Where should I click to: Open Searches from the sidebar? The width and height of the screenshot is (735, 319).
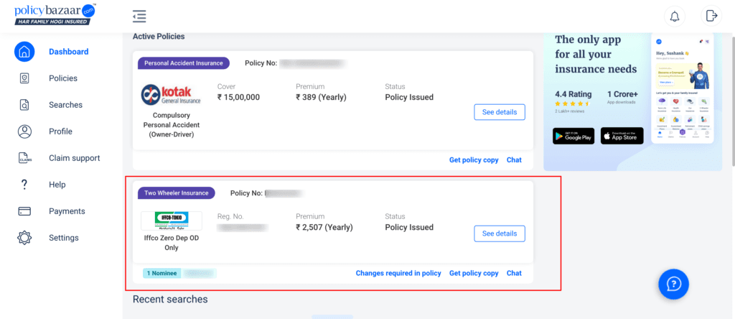(x=65, y=105)
